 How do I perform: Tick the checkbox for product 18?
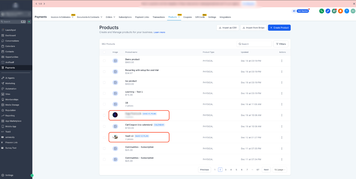(104, 104)
